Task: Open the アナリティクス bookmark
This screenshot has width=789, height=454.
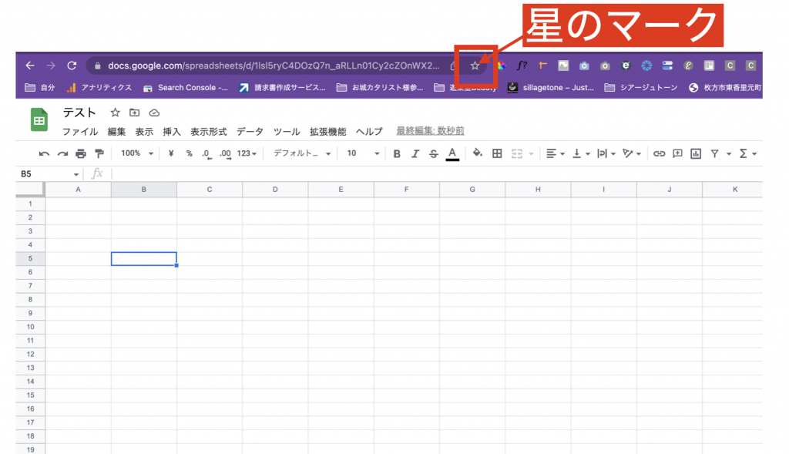Action: point(99,88)
